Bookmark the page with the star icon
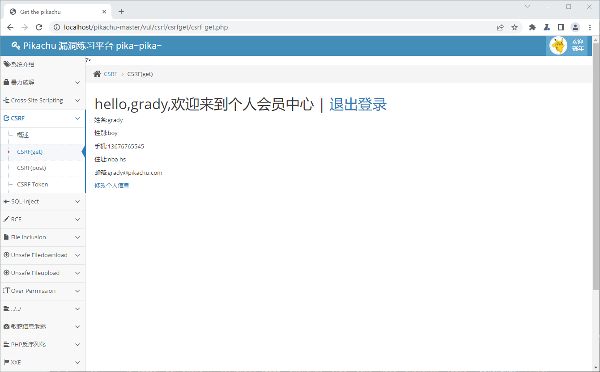Screen dimensions: 600x372 pyautogui.click(x=515, y=27)
